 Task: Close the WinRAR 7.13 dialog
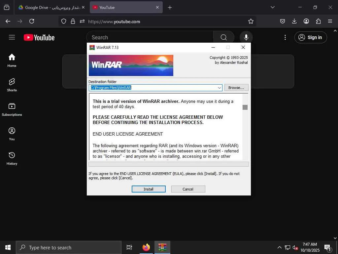pyautogui.click(x=243, y=47)
